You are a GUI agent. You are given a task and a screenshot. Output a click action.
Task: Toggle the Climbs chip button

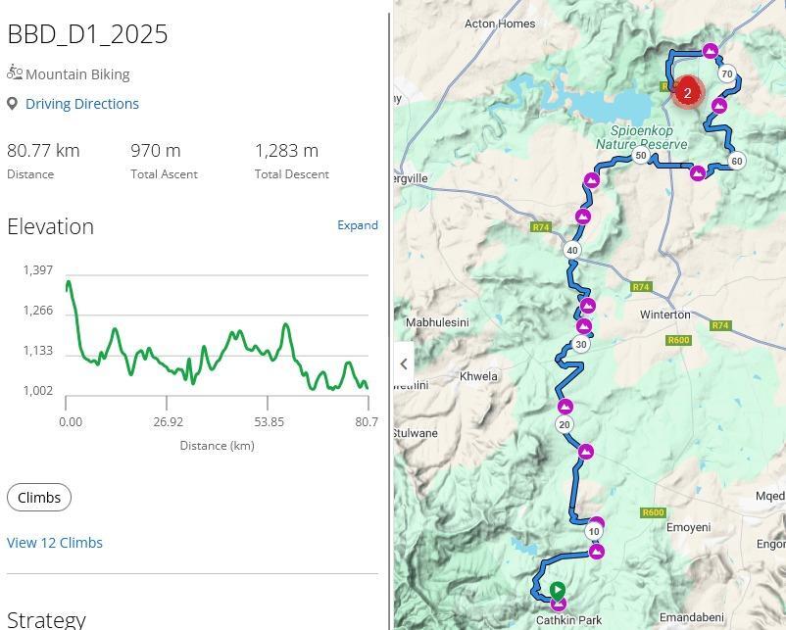pos(39,498)
